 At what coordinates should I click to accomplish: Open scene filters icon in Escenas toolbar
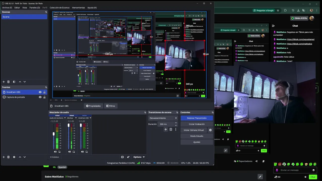click(x=14, y=82)
